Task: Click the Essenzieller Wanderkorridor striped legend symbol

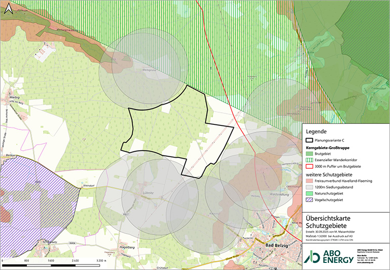Action: click(310, 159)
